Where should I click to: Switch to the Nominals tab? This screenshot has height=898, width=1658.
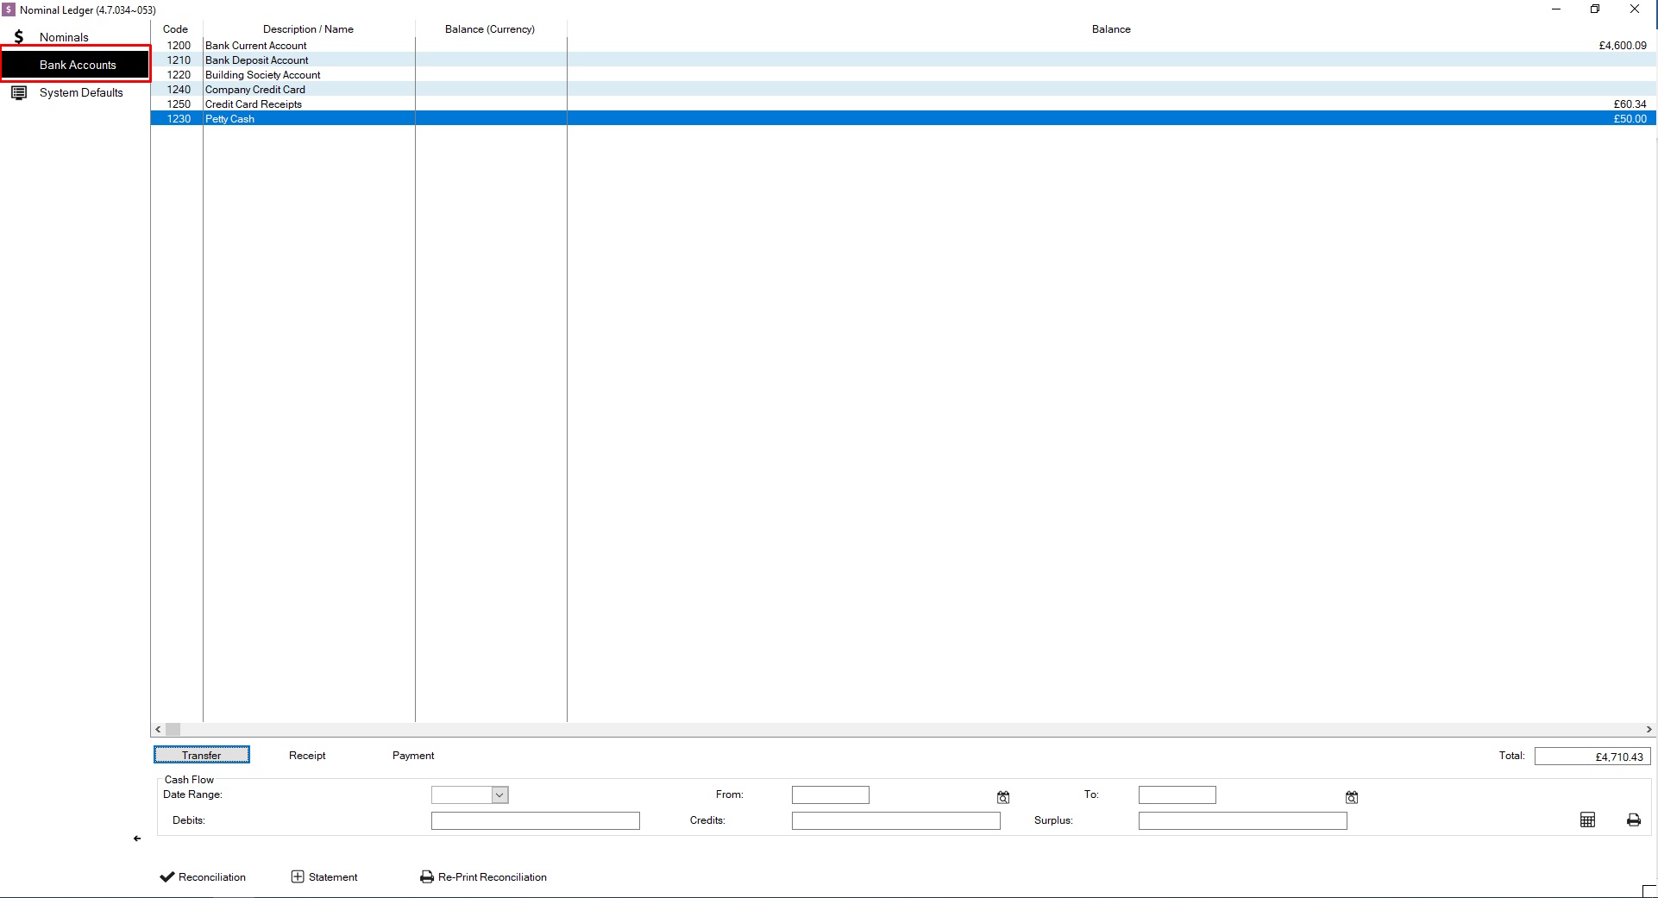(64, 37)
